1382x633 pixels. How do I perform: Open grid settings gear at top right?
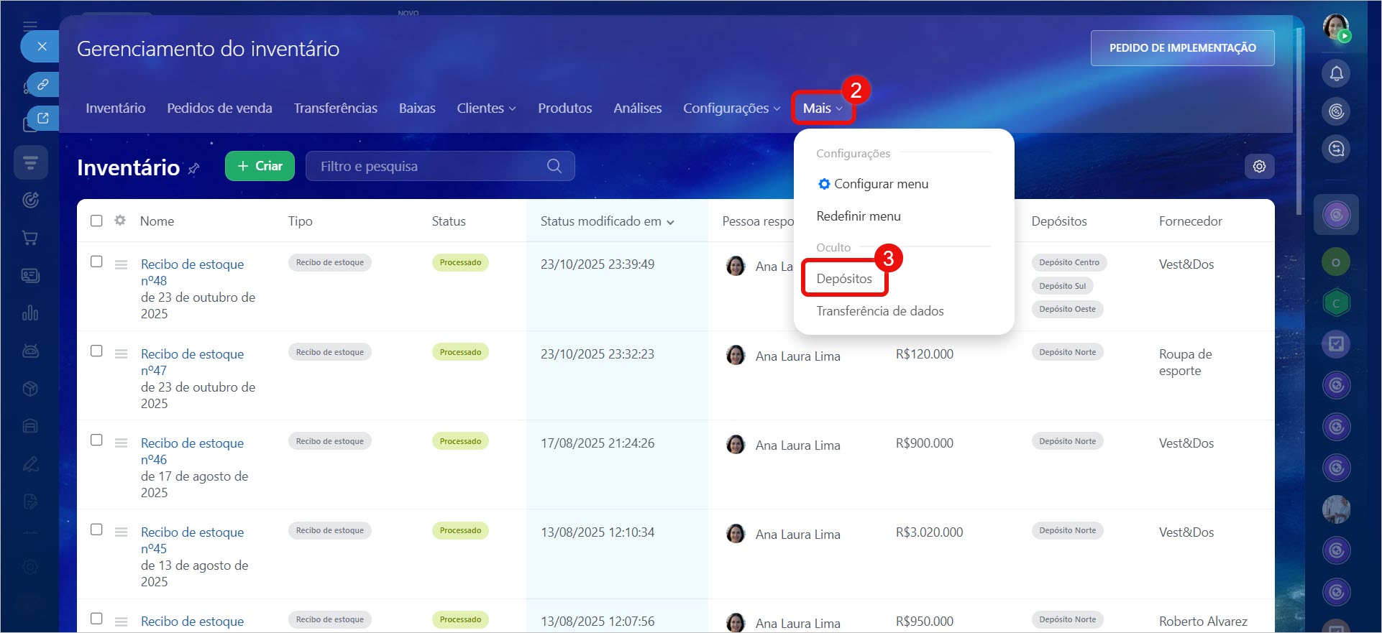pyautogui.click(x=1259, y=167)
